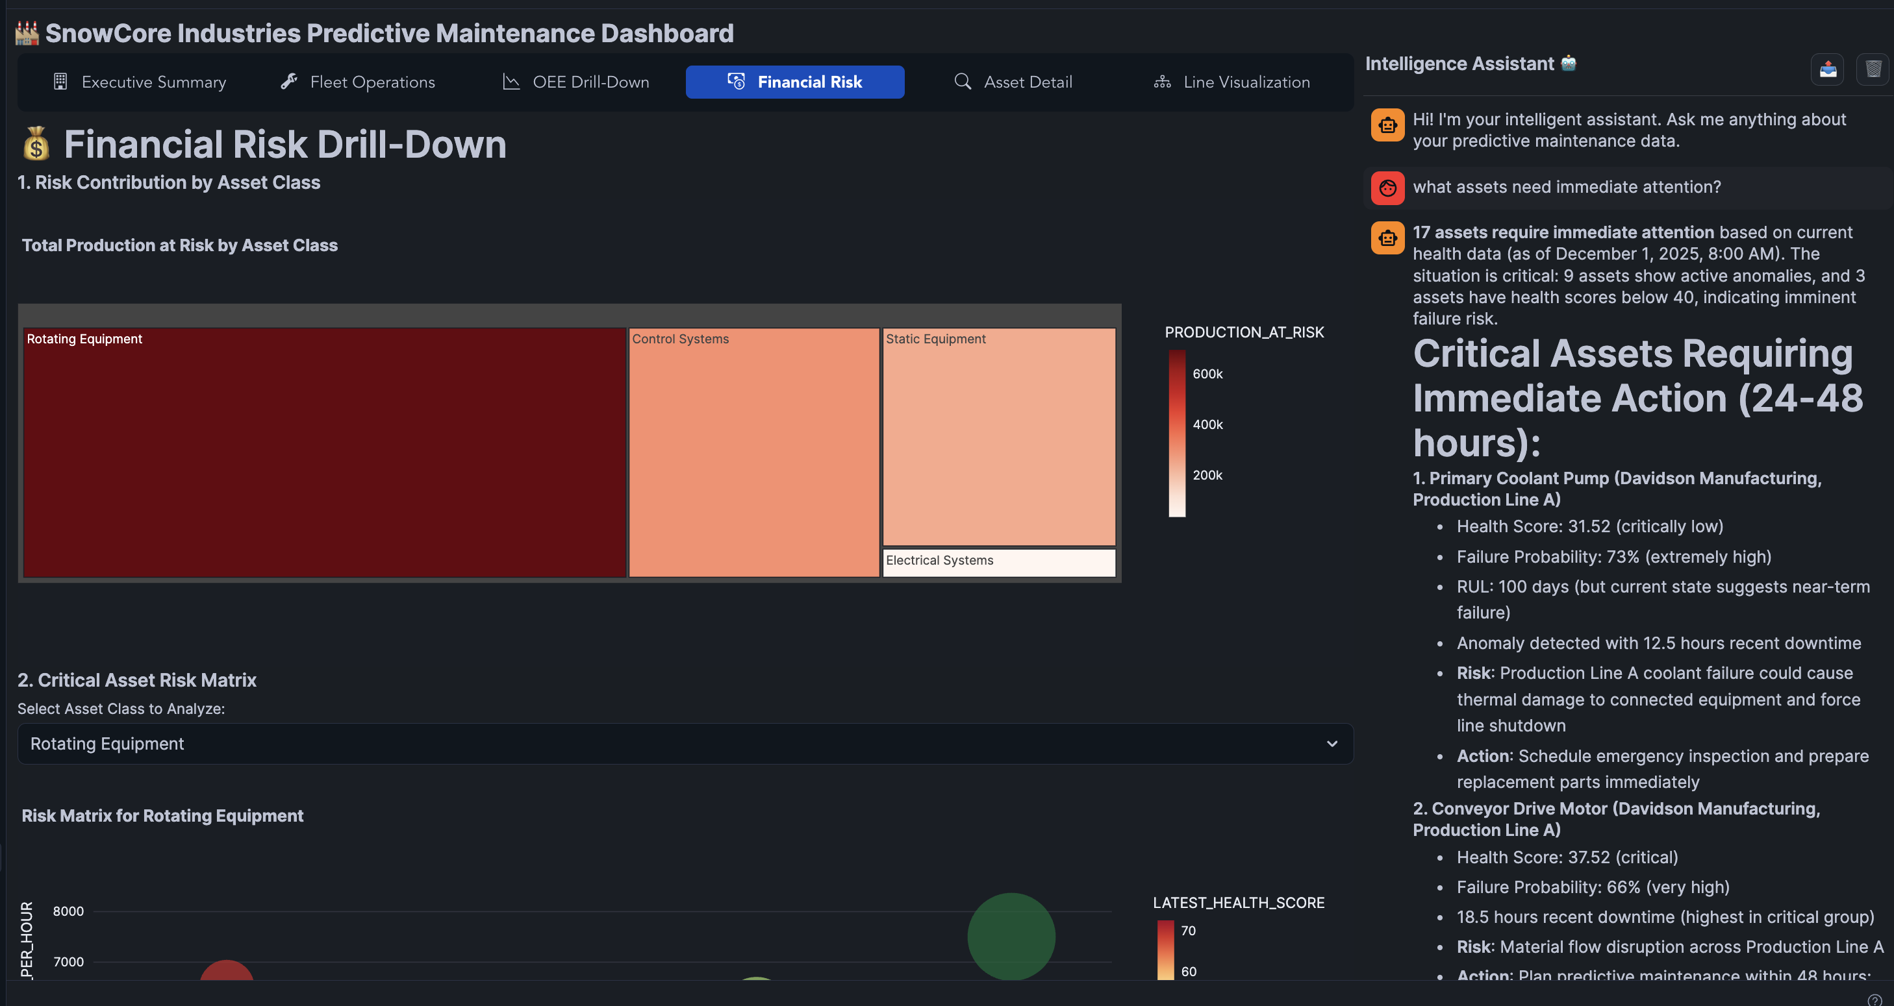This screenshot has width=1894, height=1006.
Task: Click the red user avatar icon
Action: coord(1387,188)
